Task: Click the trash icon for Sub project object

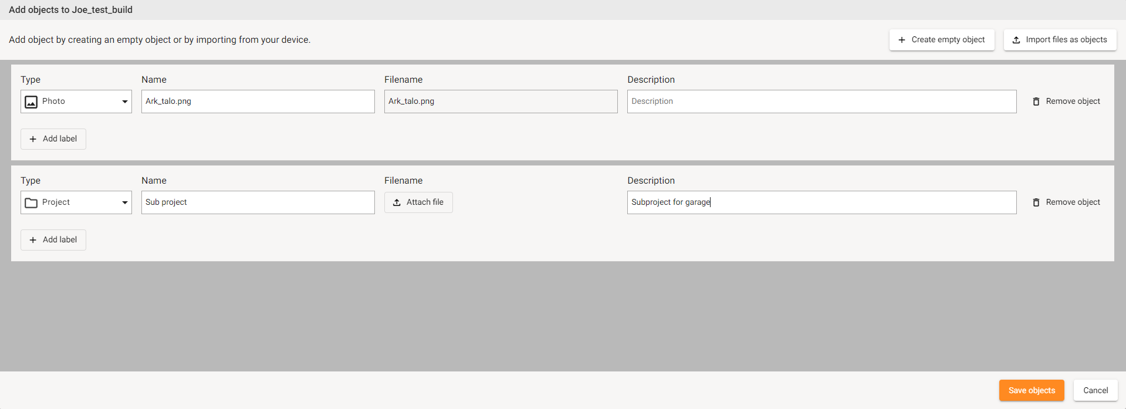Action: coord(1036,202)
